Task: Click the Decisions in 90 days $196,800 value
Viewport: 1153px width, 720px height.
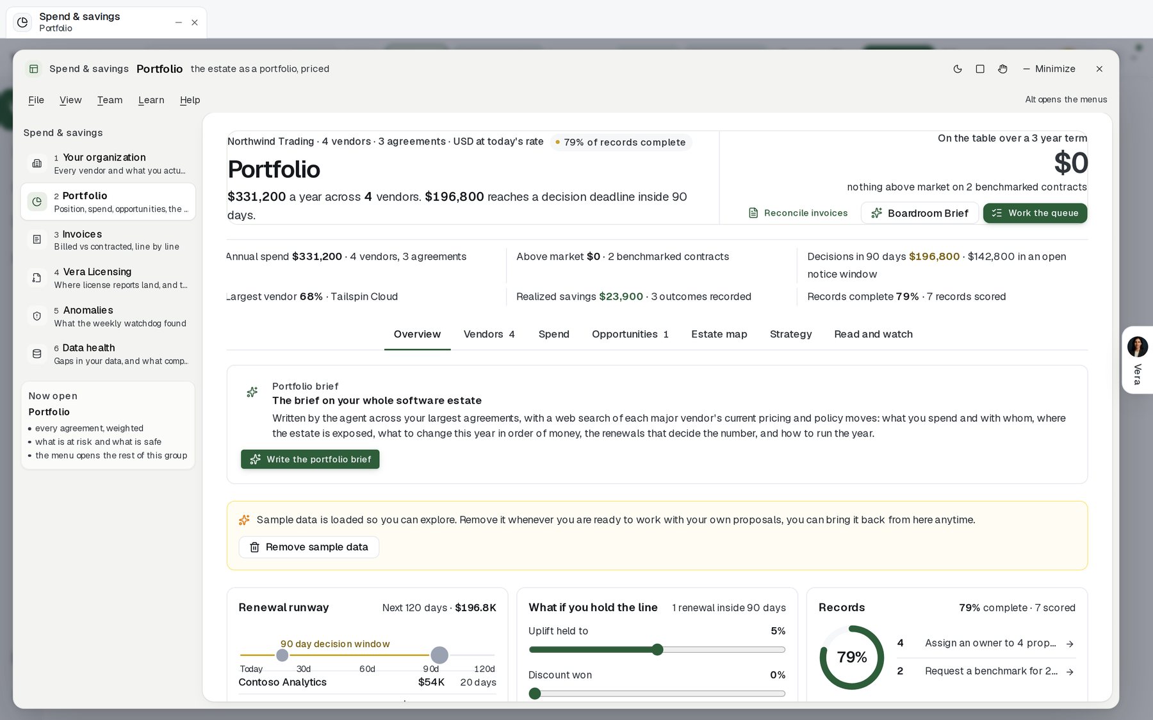Action: 934,257
